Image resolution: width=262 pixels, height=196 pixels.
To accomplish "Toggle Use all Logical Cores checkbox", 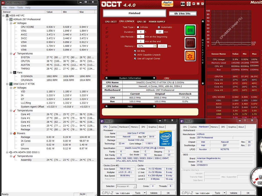I will click(x=135, y=59).
